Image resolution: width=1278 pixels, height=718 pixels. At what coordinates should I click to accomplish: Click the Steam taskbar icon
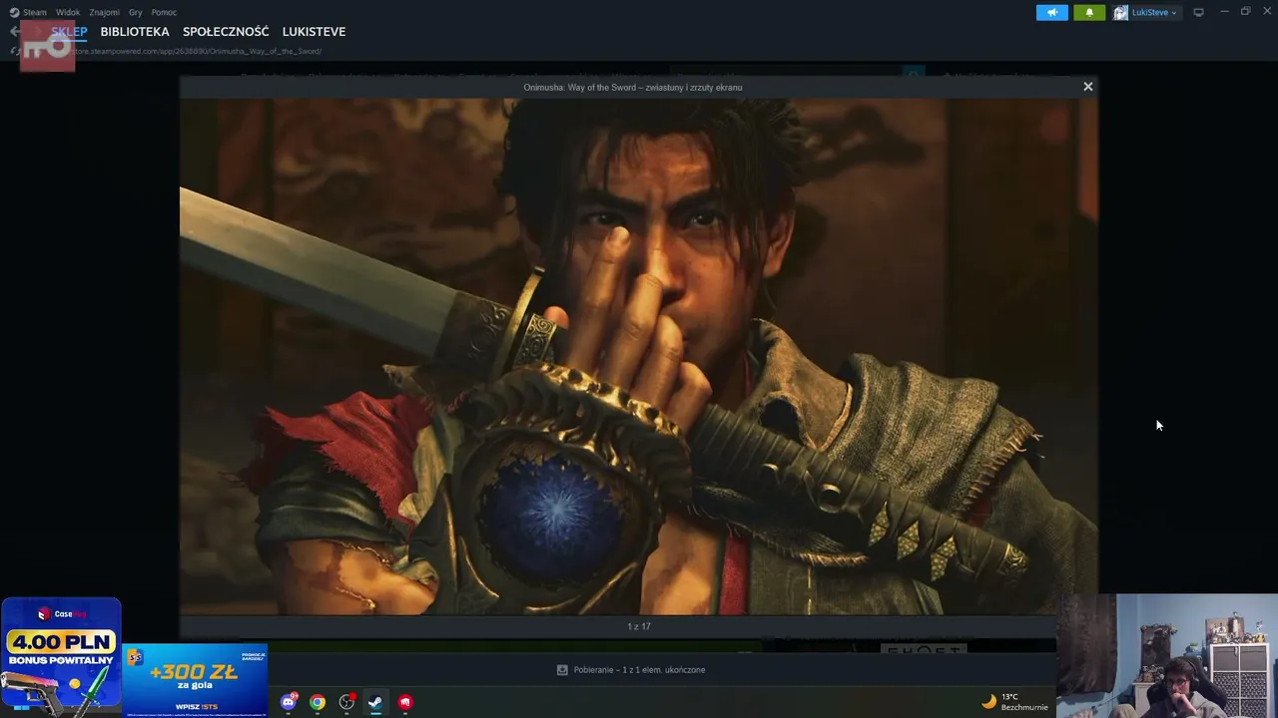(x=375, y=702)
